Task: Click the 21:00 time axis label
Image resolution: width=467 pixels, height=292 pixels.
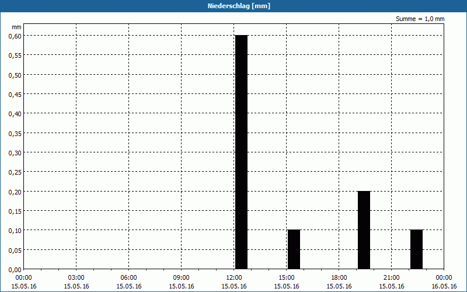Action: click(392, 277)
